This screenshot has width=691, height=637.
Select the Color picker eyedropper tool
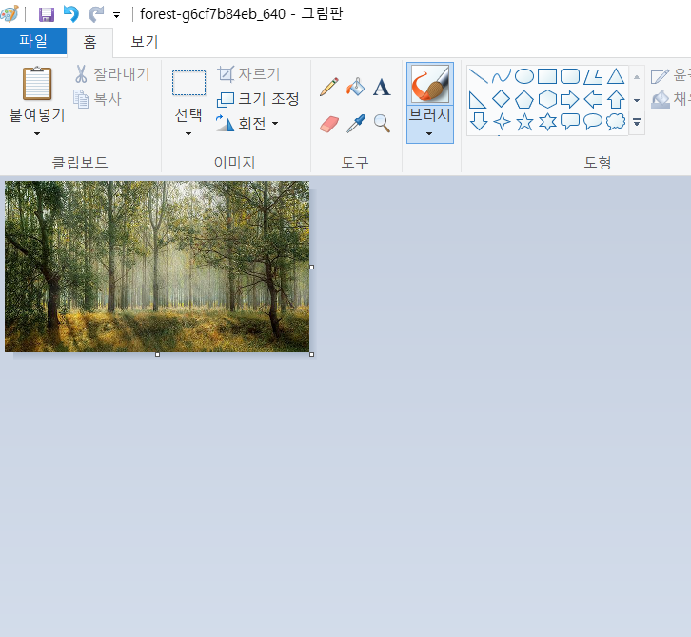point(356,124)
